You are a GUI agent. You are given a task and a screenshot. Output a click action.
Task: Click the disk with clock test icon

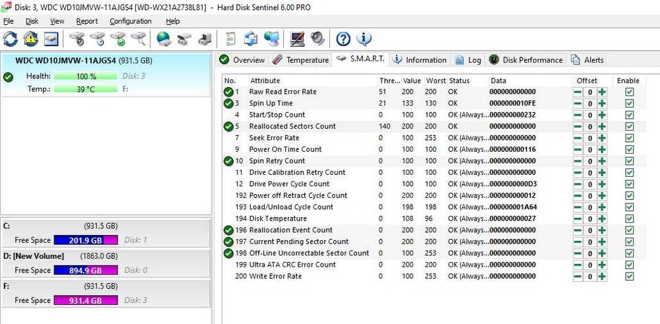(x=98, y=39)
